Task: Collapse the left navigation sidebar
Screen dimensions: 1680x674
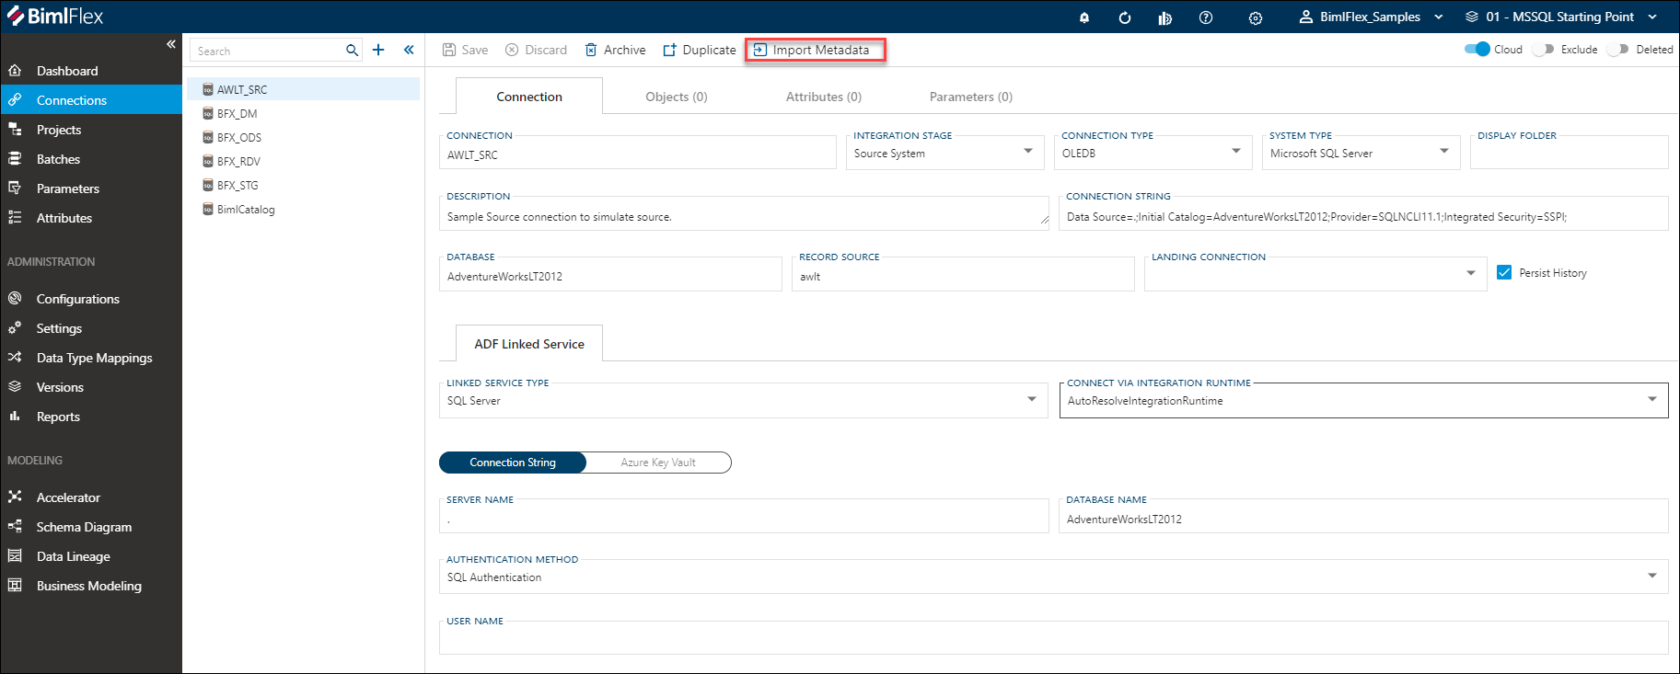Action: (x=171, y=44)
